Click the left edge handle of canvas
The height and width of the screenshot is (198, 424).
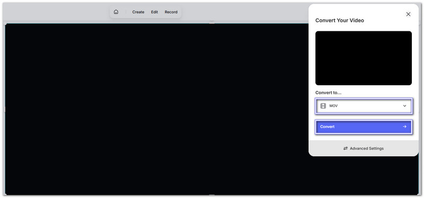[x=5, y=109]
